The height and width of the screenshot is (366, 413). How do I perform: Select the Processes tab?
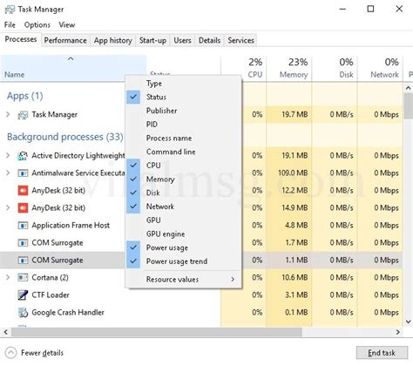21,39
